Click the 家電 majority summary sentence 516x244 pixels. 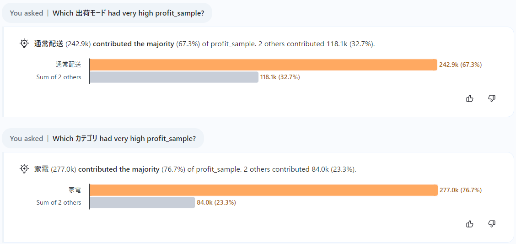[x=195, y=169]
